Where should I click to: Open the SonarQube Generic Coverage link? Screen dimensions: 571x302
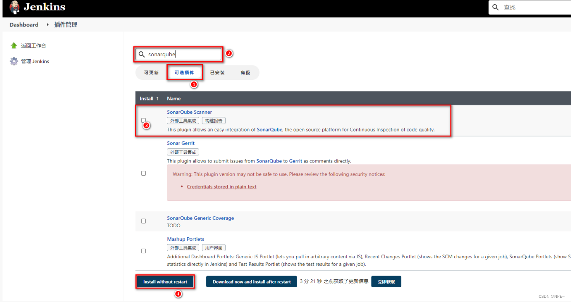click(x=200, y=218)
